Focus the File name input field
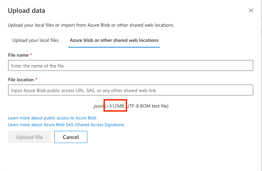Screen dimensions: 262x171 tap(130, 65)
